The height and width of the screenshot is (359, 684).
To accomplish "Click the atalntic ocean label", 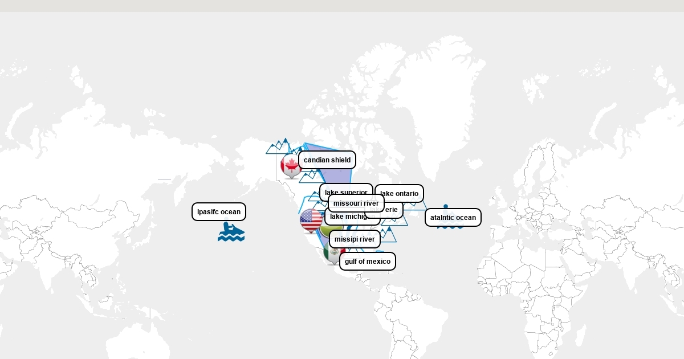I will [453, 217].
